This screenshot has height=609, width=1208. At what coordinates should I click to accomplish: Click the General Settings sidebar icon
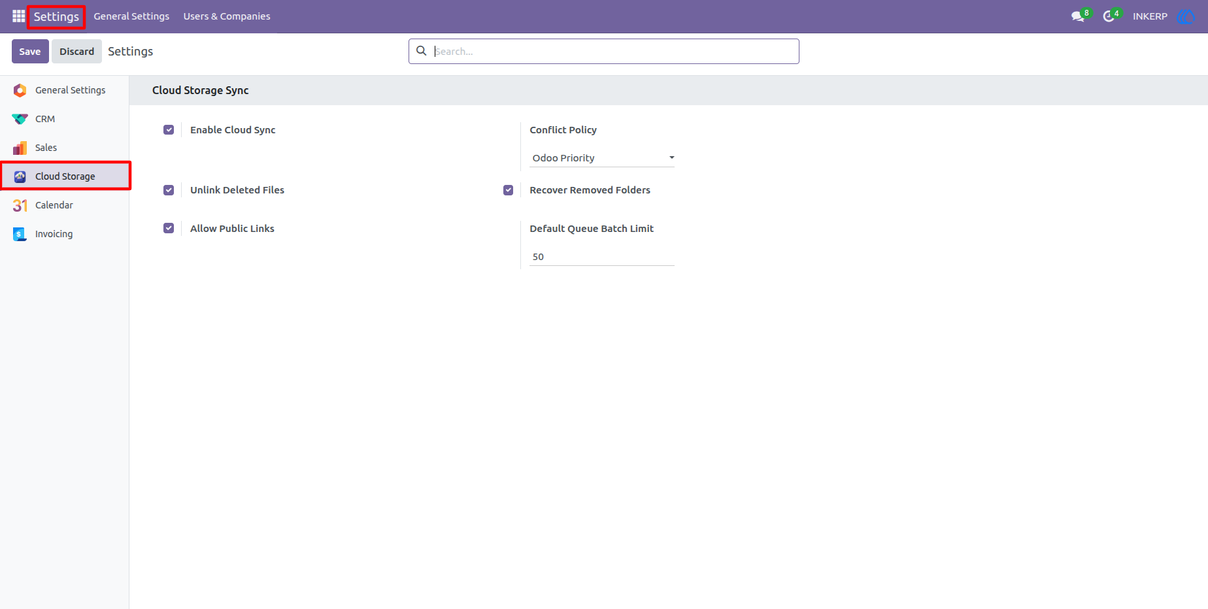click(x=20, y=90)
